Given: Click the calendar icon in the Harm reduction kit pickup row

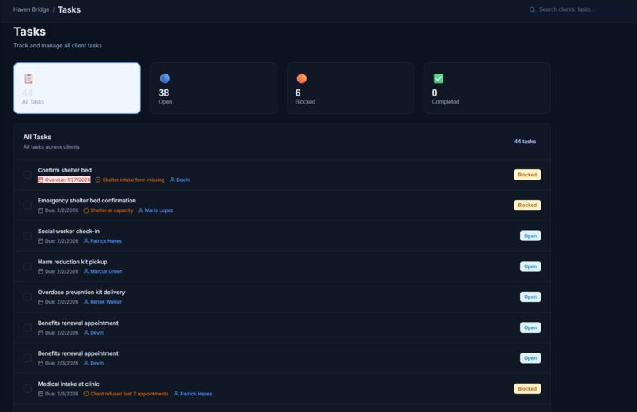Looking at the screenshot, I should (40, 271).
